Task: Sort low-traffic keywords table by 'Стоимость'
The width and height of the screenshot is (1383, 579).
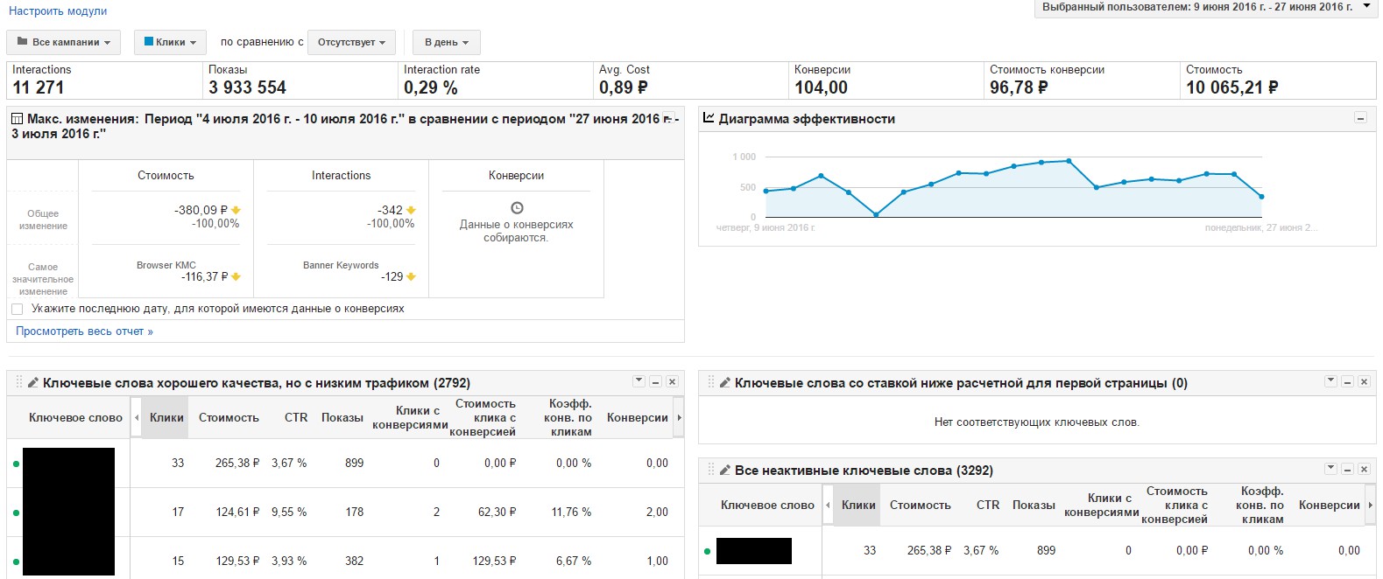Action: coord(229,418)
